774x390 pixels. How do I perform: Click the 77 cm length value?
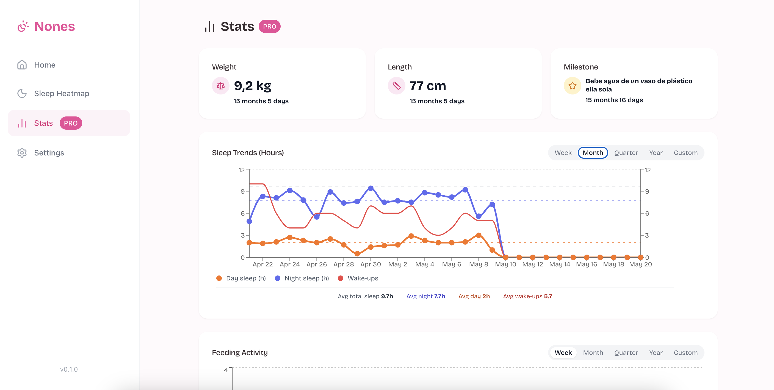[x=428, y=86]
